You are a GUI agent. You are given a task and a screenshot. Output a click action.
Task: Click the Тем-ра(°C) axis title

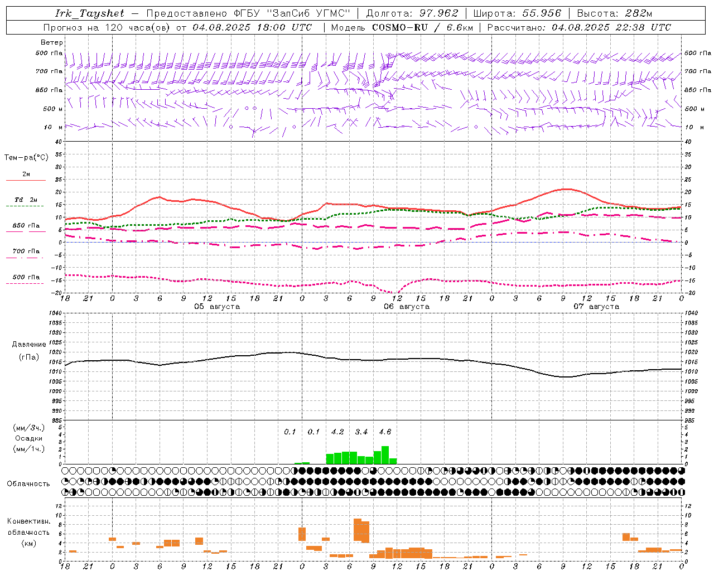click(x=26, y=158)
